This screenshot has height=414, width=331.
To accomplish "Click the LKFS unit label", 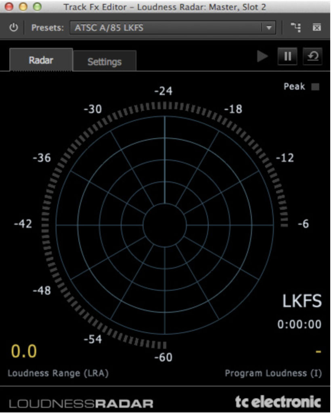I will click(302, 301).
